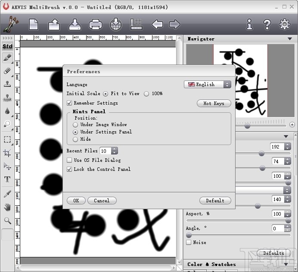Select the Text tool
Screen dimensions: 298x272
pos(7,179)
